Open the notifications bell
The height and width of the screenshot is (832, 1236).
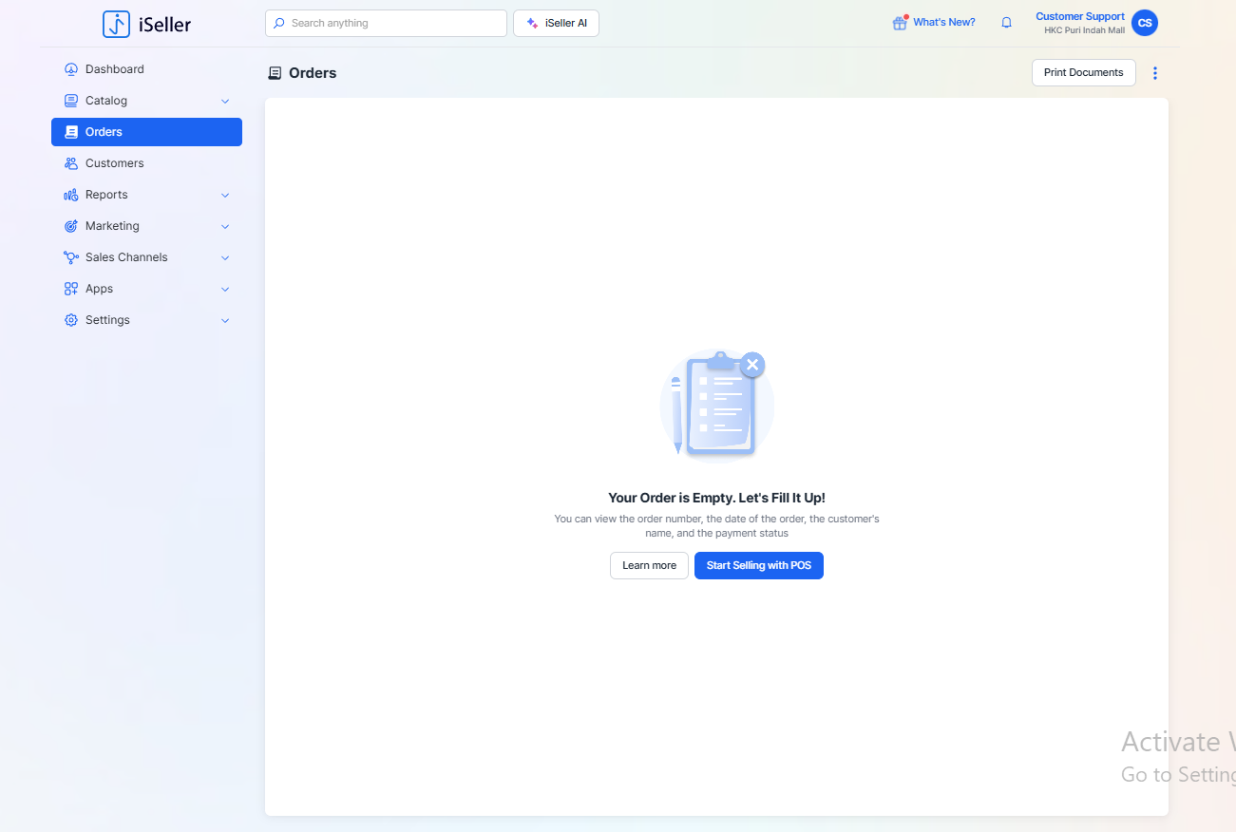pyautogui.click(x=1006, y=23)
